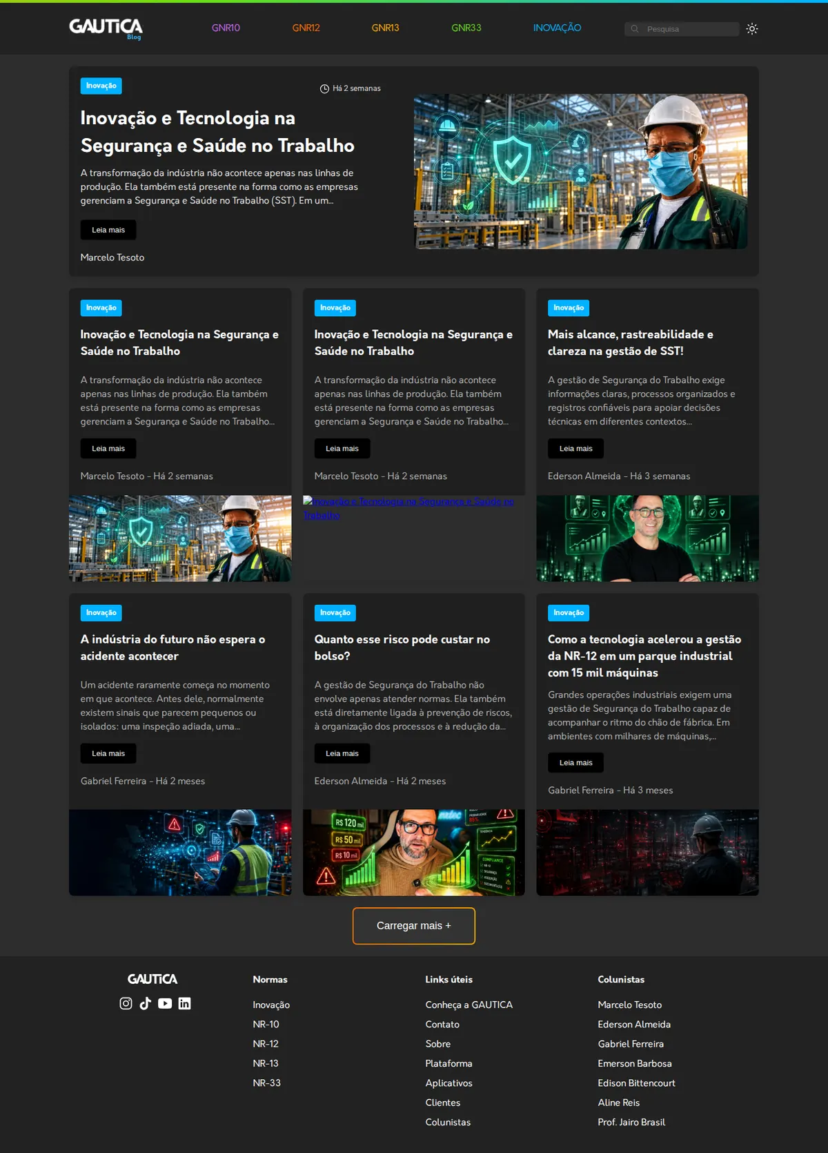Open GAUTICA TikTok profile icon
The width and height of the screenshot is (828, 1153).
click(x=145, y=1003)
